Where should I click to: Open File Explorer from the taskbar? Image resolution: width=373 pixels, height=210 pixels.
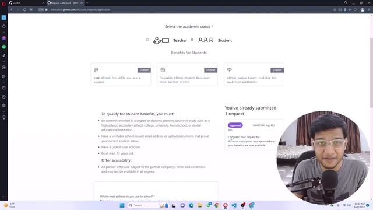tap(199, 205)
